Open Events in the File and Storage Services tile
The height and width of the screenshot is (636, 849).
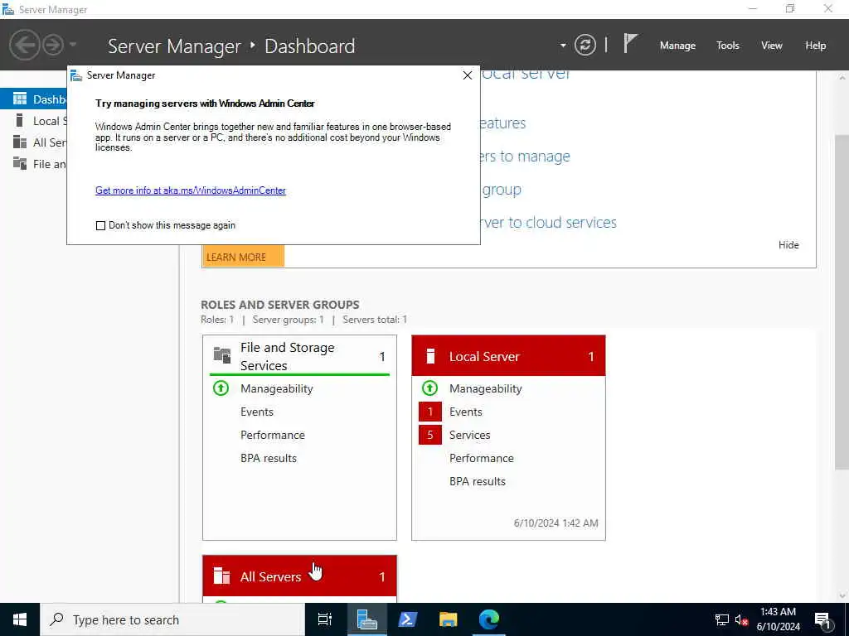coord(257,412)
